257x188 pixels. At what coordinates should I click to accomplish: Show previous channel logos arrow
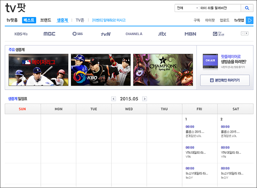pos(243,33)
